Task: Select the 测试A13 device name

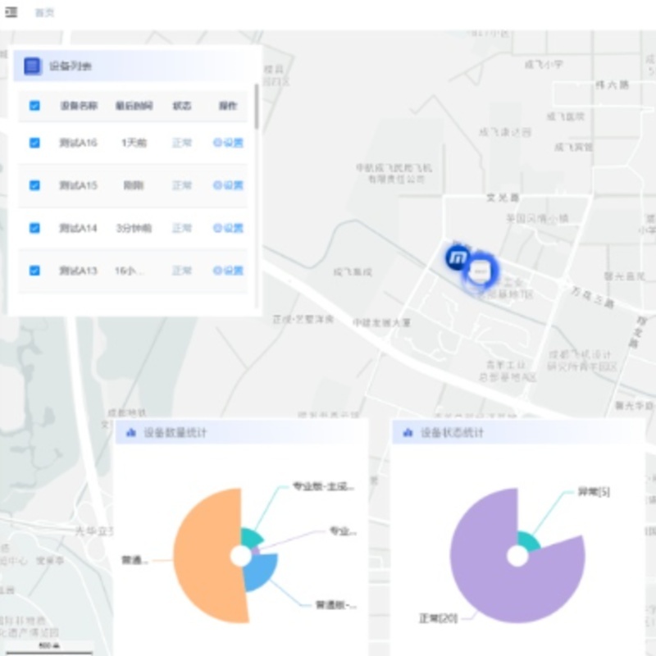Action: 78,271
